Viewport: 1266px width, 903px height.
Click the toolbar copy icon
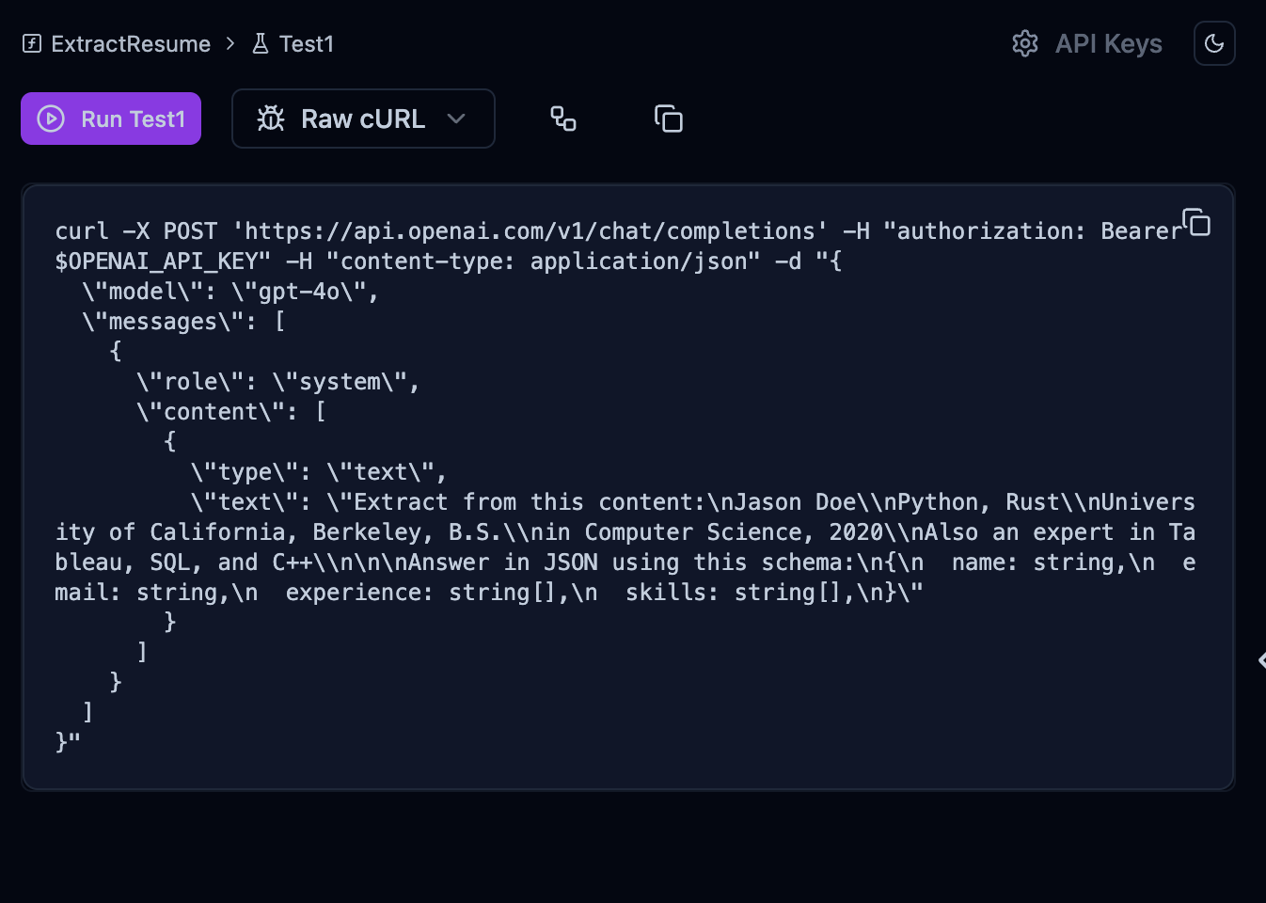(669, 119)
